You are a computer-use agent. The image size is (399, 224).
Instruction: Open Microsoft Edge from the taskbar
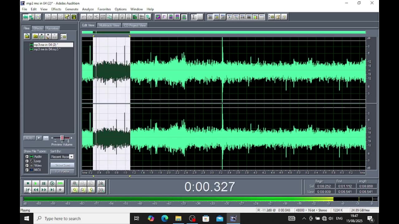coord(165,218)
